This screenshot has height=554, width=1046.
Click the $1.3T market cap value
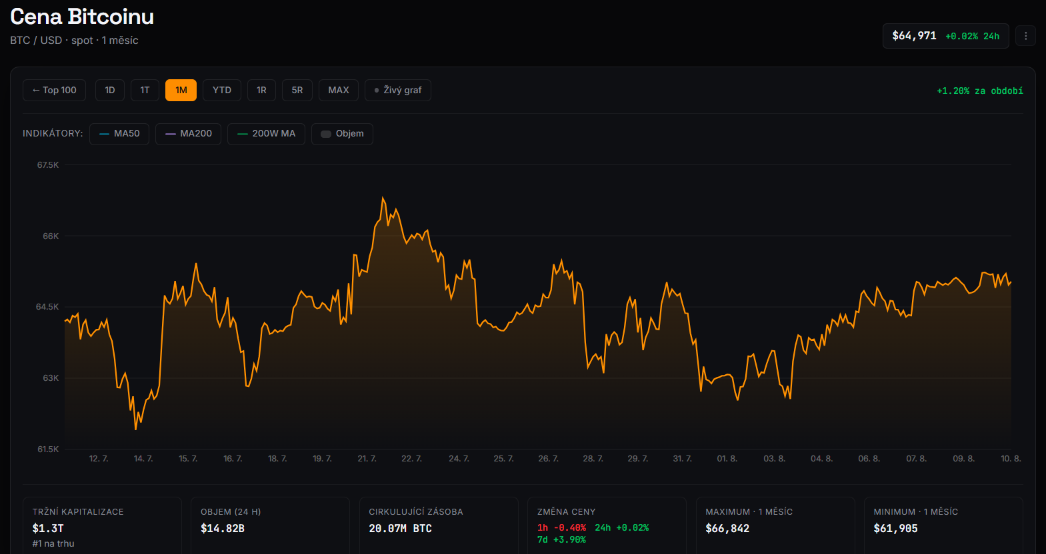point(48,529)
